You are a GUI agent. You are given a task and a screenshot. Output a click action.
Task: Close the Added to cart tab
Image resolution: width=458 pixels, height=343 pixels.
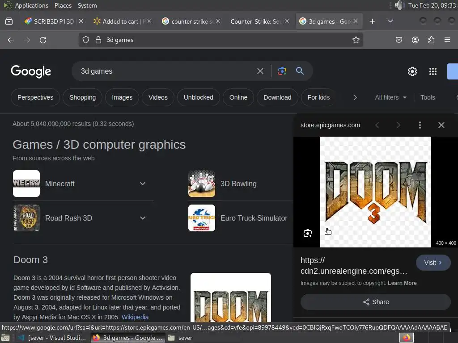(149, 21)
